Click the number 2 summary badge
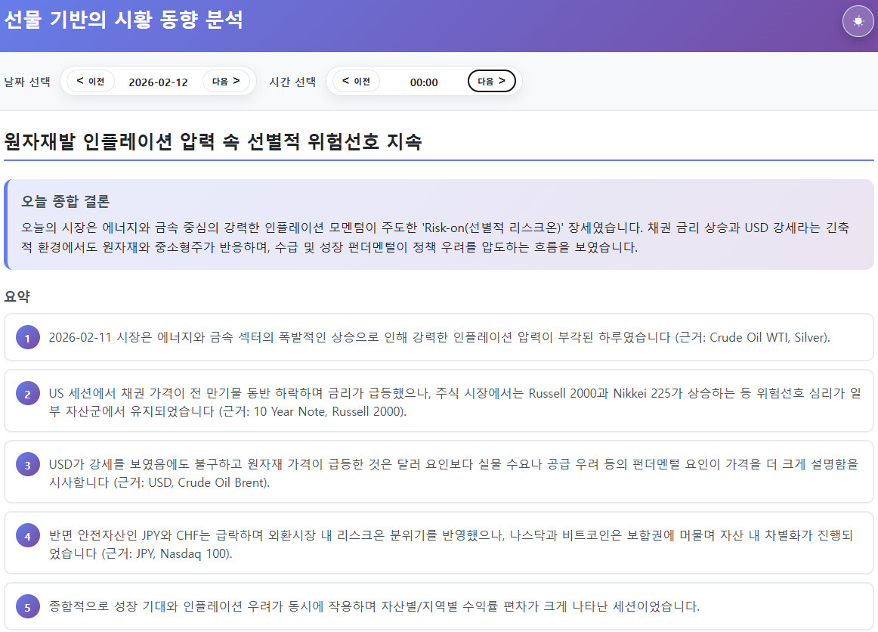Viewport: 878px width, 632px height. click(27, 394)
